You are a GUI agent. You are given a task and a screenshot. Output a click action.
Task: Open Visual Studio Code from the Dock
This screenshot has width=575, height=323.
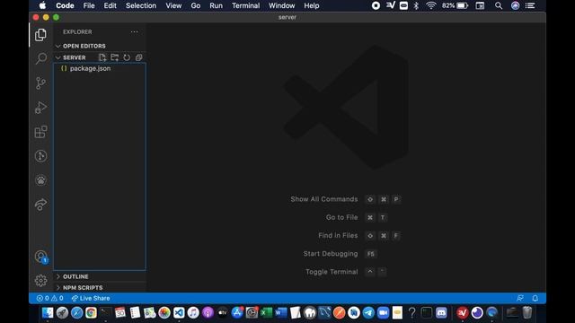179,313
